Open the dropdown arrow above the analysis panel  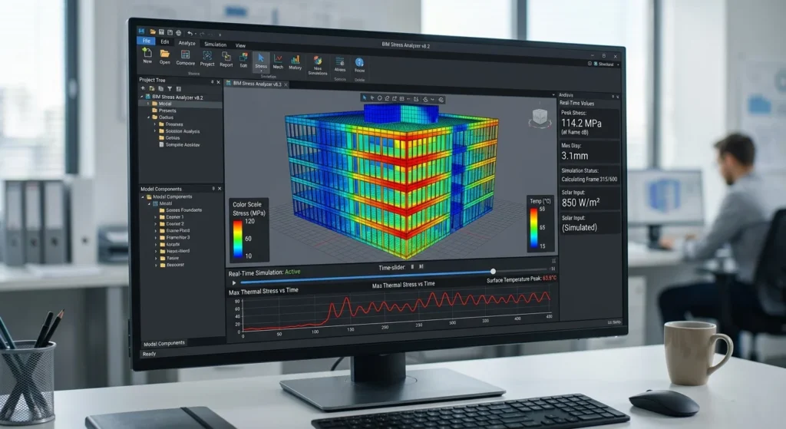point(553,94)
